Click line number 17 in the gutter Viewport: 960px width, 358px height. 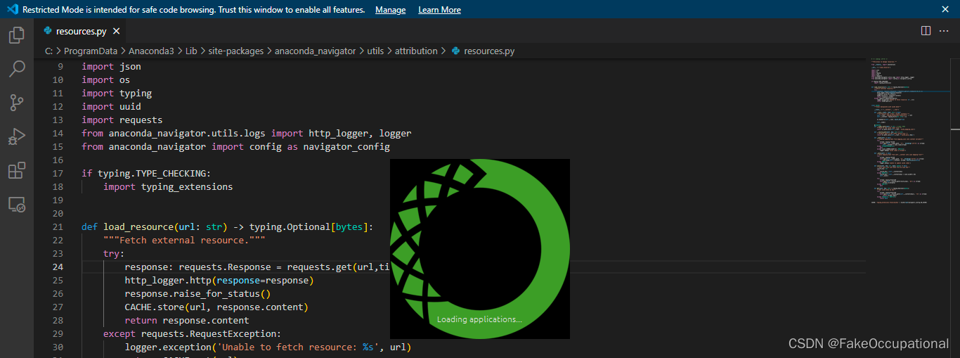click(57, 174)
